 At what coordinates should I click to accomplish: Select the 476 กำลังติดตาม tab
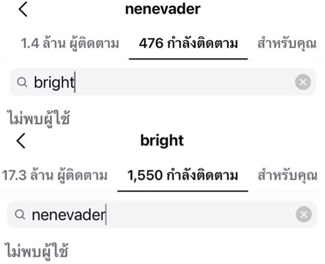pyautogui.click(x=188, y=44)
